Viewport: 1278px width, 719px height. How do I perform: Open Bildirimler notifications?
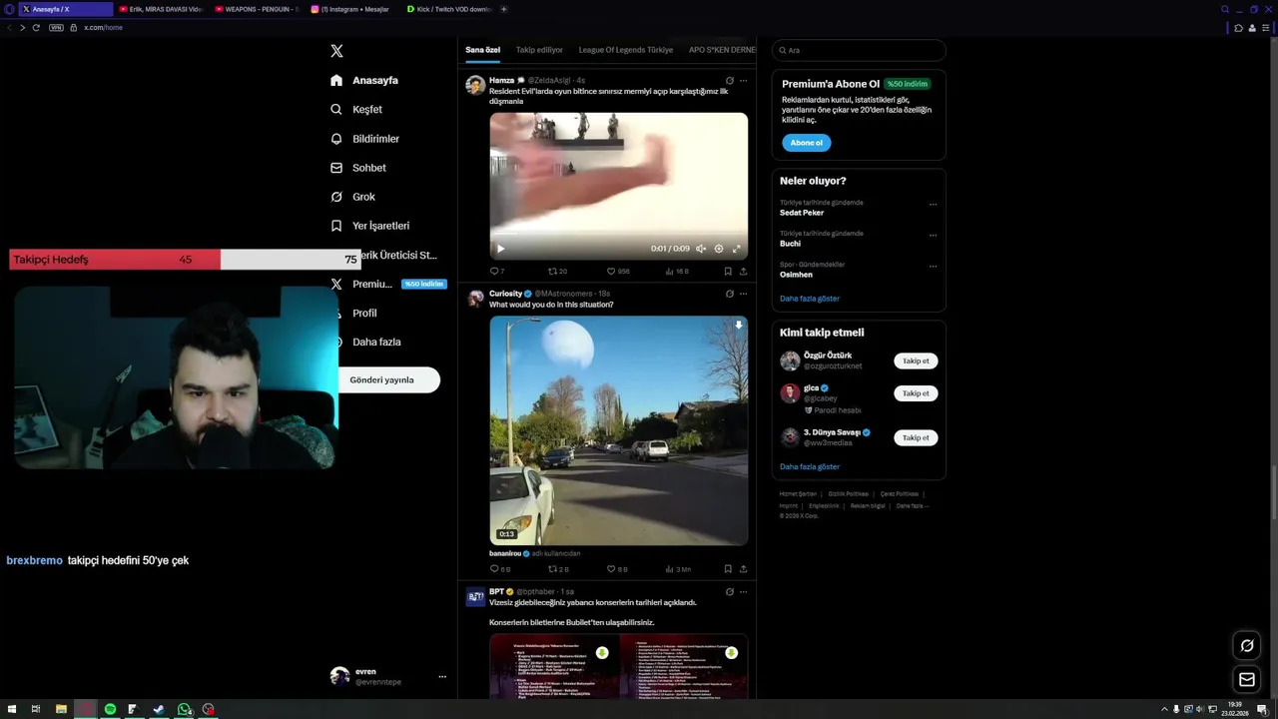pyautogui.click(x=364, y=139)
